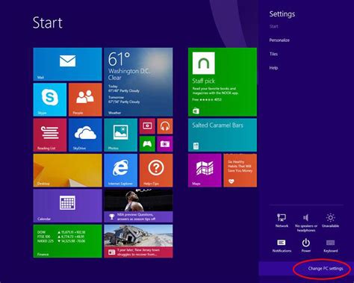Screen dimensions: 354x283
Task: Open the SkyDrive tile
Action: click(85, 135)
